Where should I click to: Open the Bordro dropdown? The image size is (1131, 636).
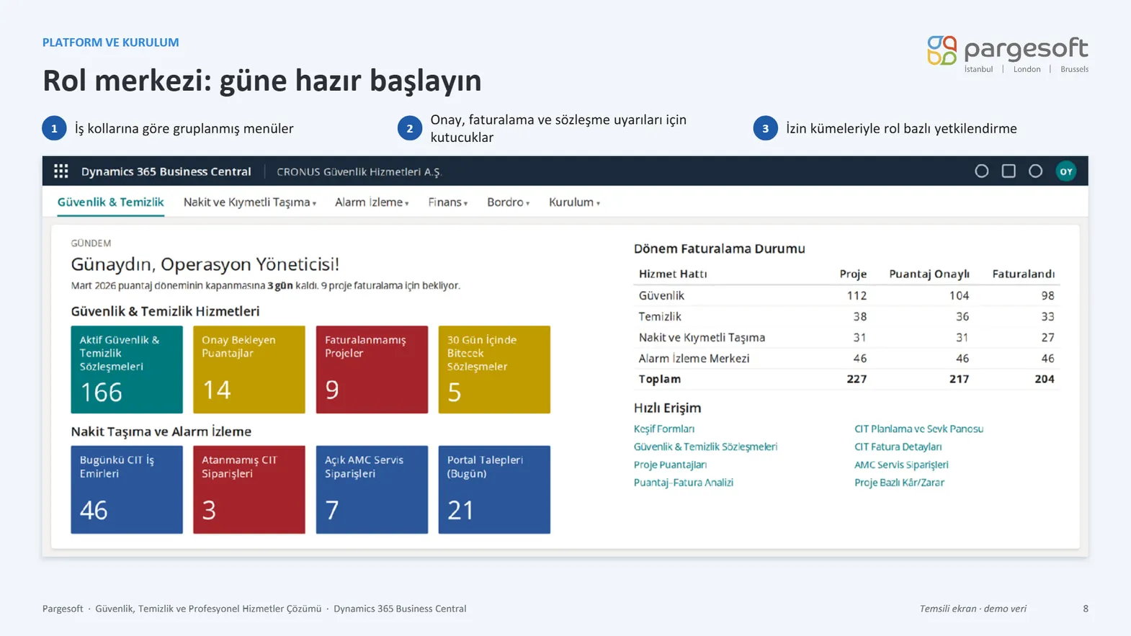[x=509, y=202]
